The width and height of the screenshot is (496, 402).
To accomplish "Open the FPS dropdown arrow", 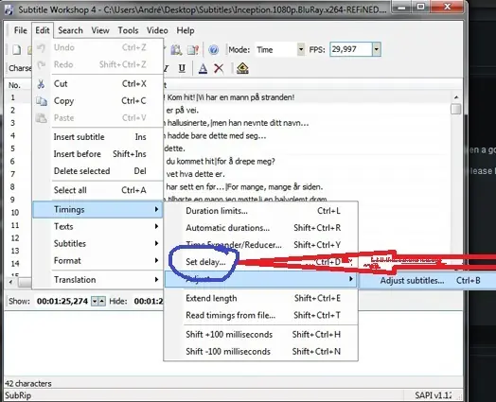I will 377,49.
